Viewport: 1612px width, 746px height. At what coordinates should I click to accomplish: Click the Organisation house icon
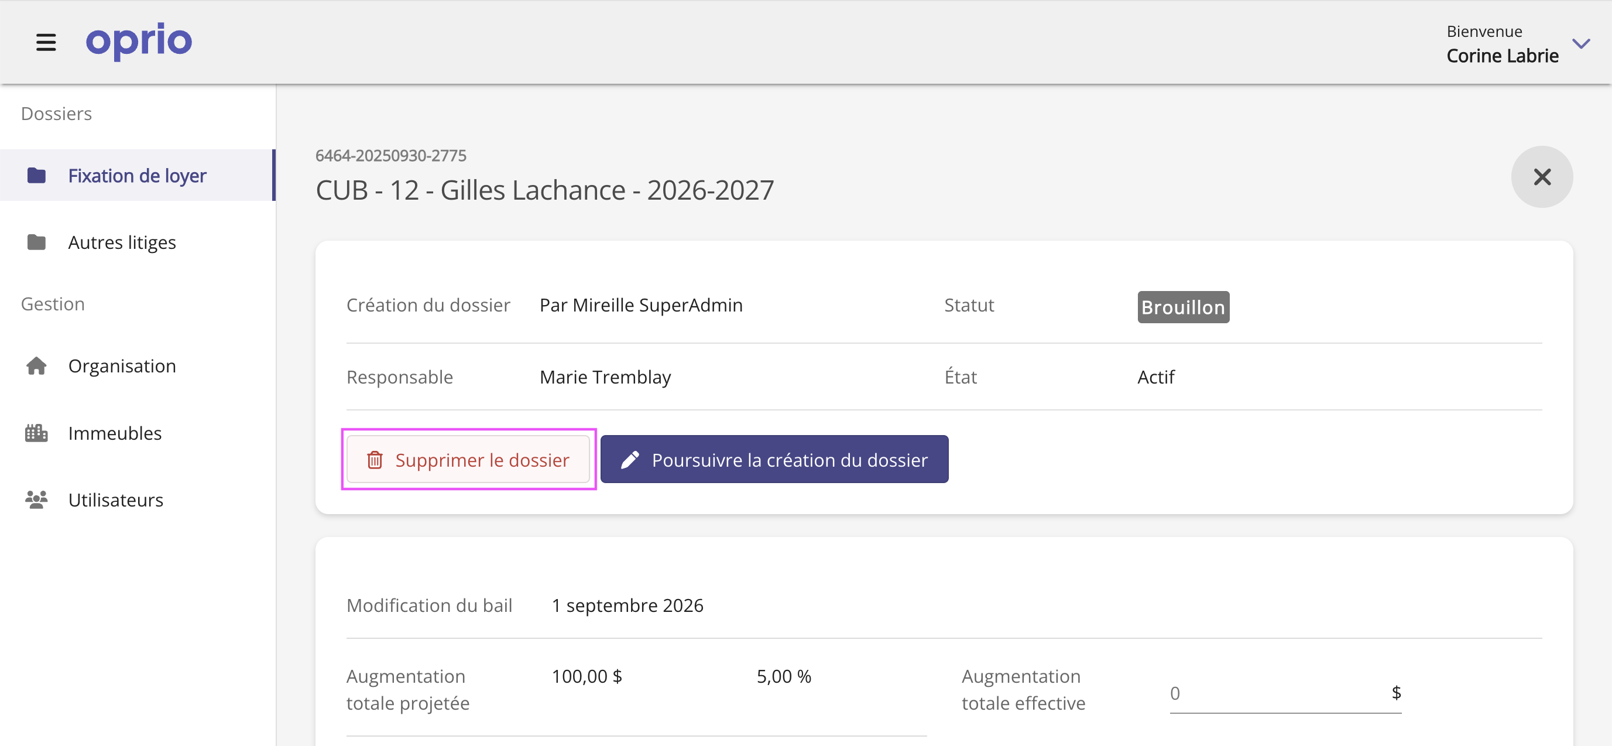[36, 365]
